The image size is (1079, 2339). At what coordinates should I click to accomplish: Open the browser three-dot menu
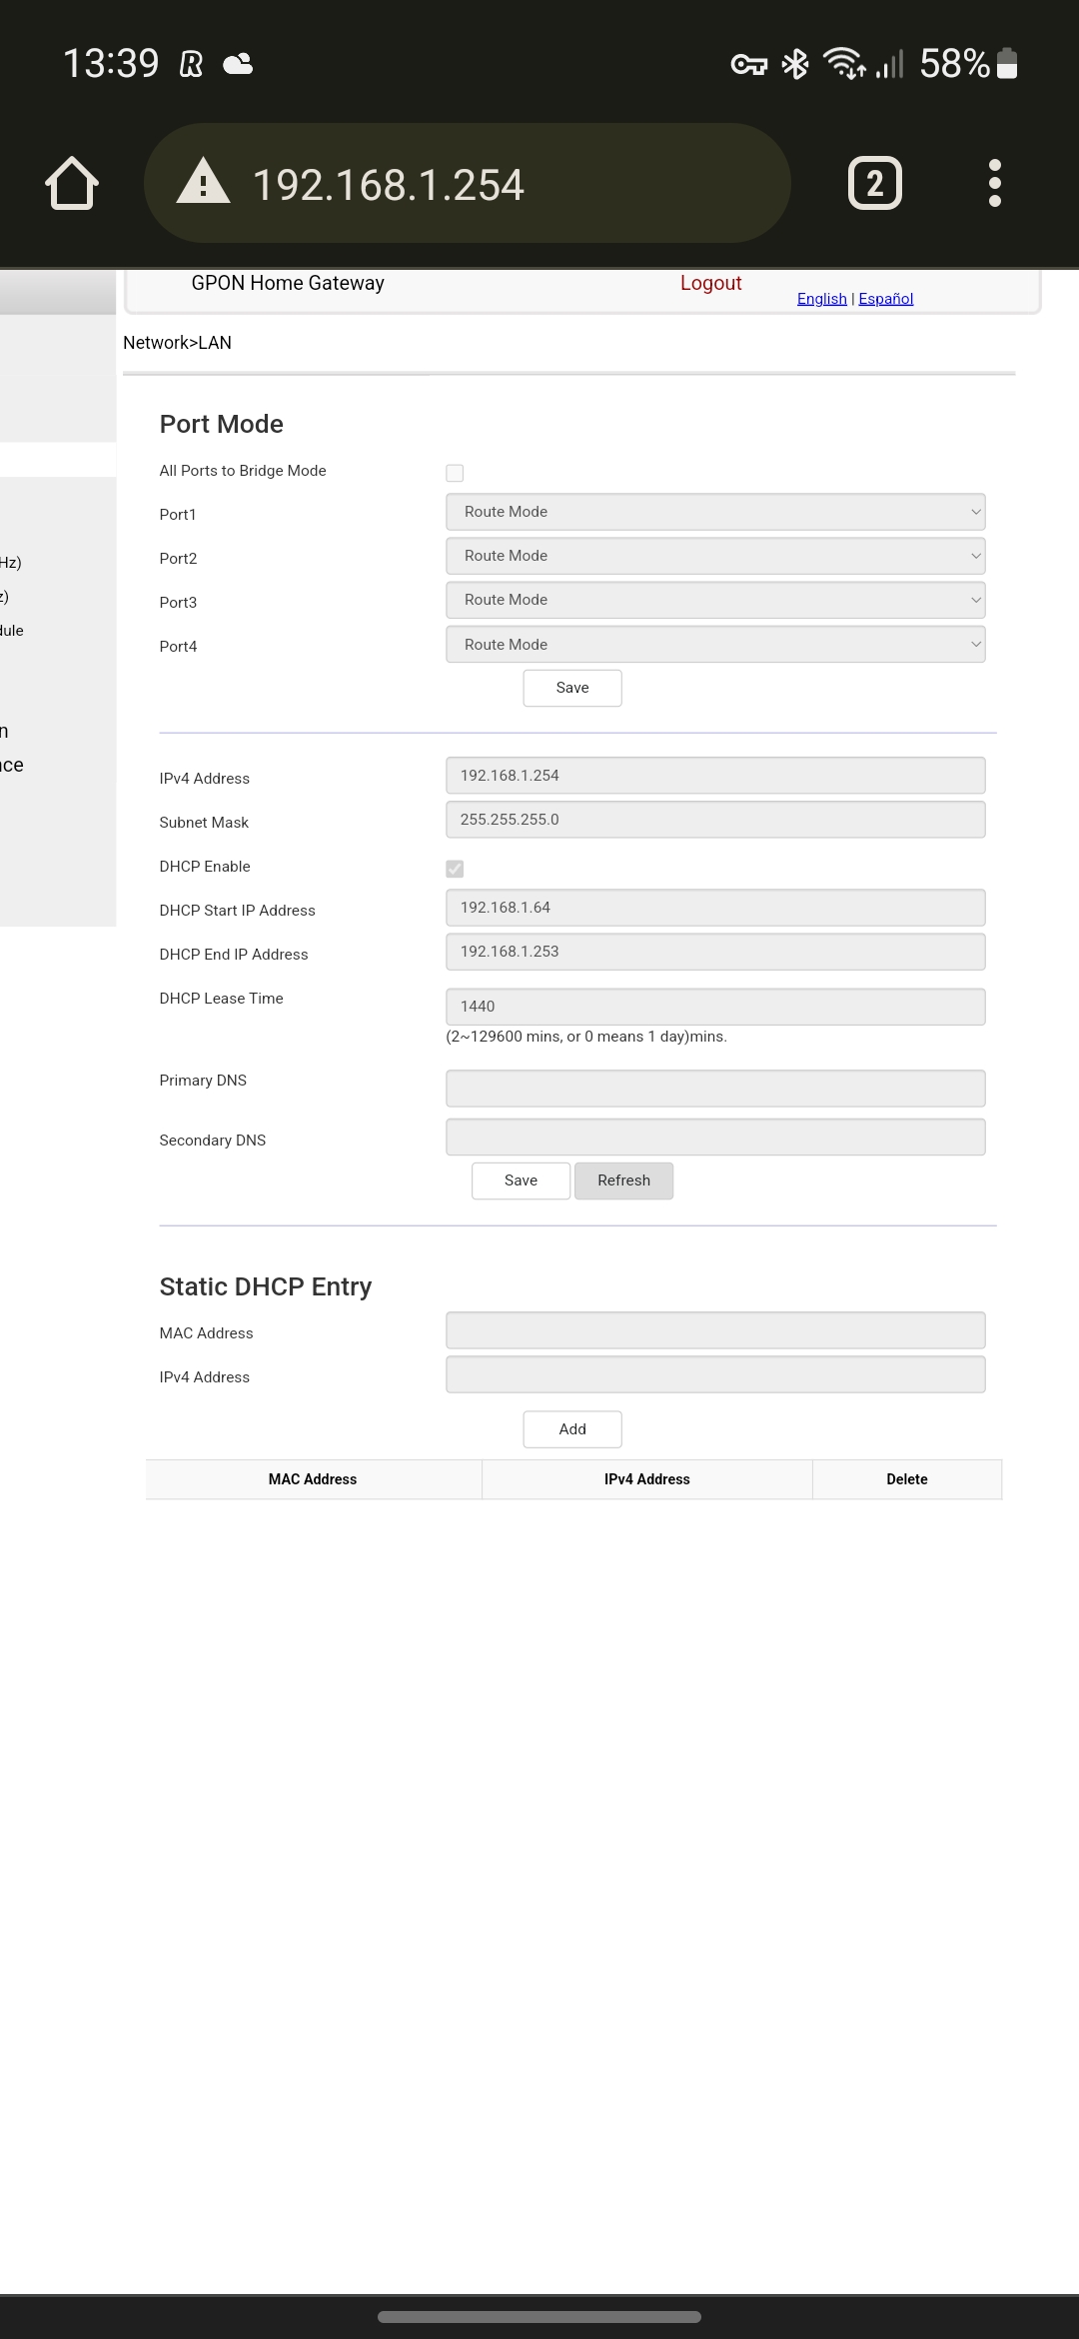tap(994, 183)
